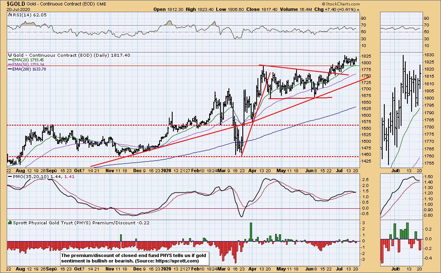Screen dimensions: 441x273
Task: Click the 1755 price label on zoom panel
Action: click(429, 163)
